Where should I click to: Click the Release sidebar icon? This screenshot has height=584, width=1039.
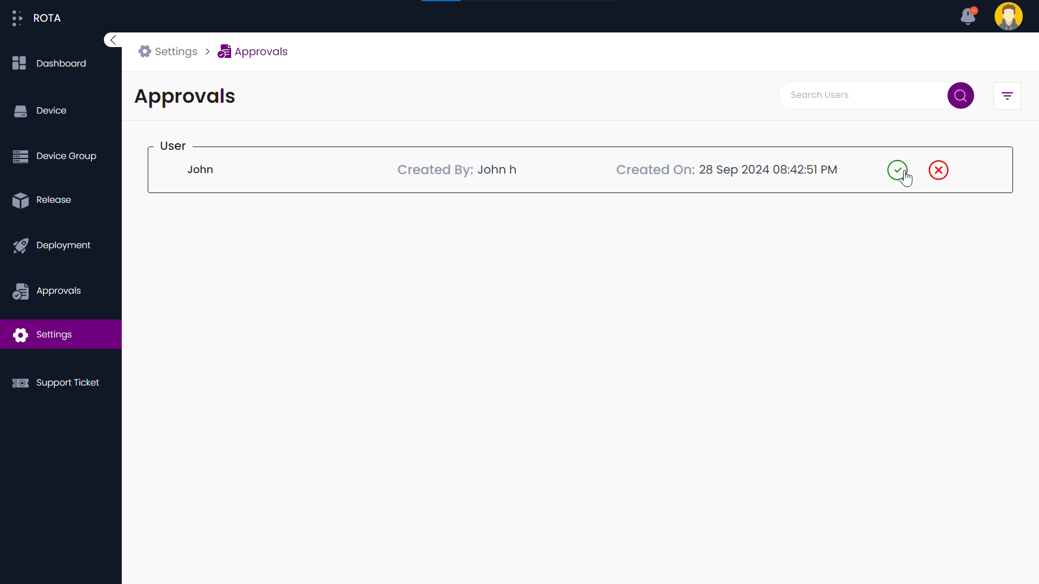click(x=19, y=201)
